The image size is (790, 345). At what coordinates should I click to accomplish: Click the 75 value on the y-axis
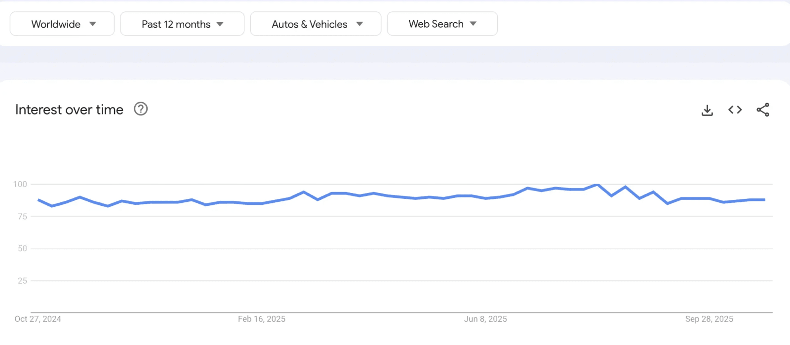tap(22, 216)
